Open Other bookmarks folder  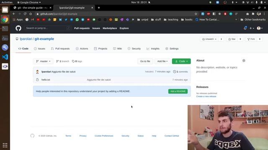(x=253, y=20)
